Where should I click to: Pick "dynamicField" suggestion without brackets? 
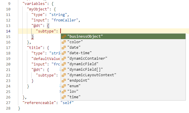tap(123, 64)
